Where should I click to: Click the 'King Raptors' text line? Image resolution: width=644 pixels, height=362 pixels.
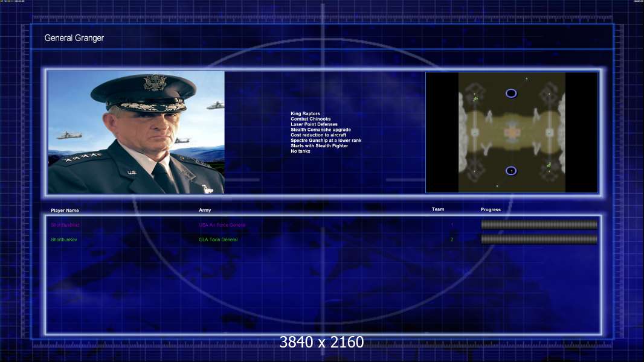coord(305,113)
